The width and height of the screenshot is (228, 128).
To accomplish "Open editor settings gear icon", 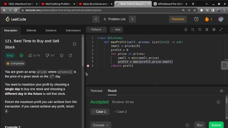I will coord(214,30).
